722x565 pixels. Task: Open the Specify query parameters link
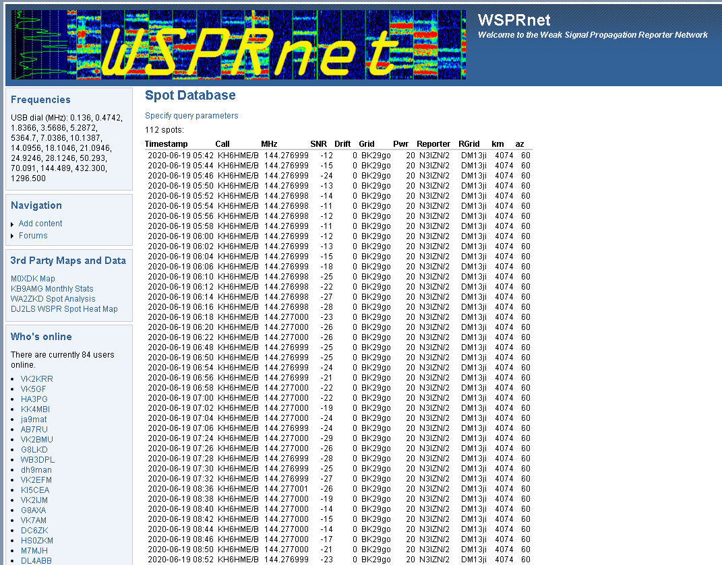click(x=191, y=116)
